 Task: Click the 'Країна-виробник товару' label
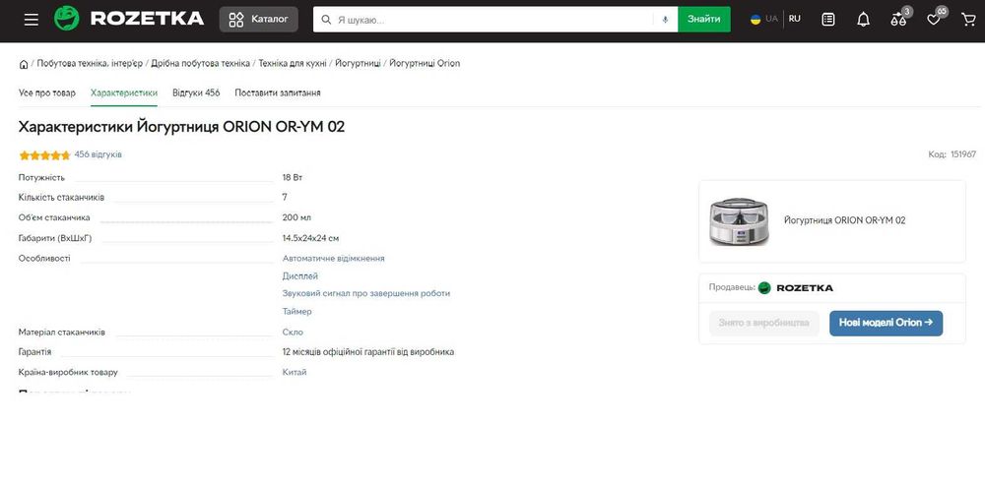[68, 373]
